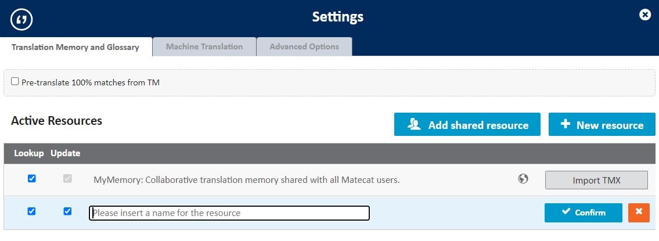Click the greyed Update checkbox for MyMemory
659x241 pixels.
(67, 179)
